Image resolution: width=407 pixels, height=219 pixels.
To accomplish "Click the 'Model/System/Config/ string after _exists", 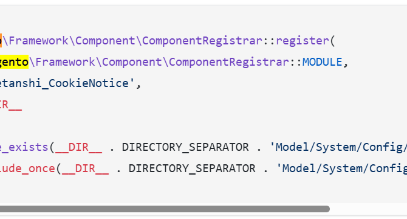I will pos(338,147).
